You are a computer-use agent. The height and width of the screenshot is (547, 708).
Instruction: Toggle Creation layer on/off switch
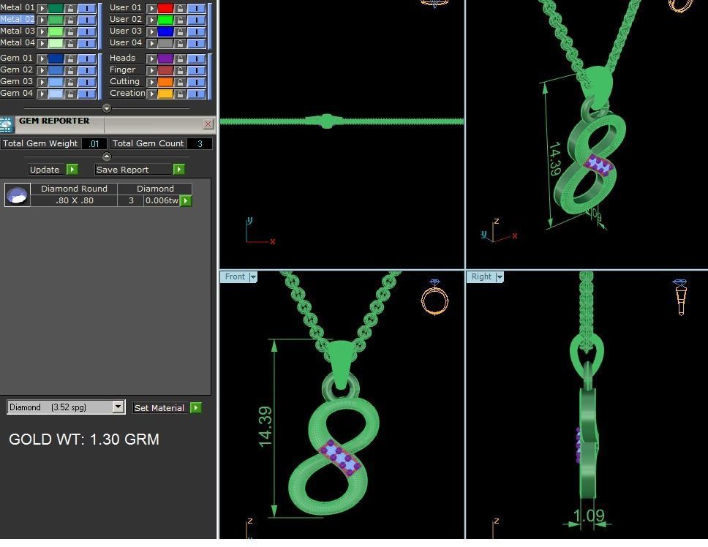pyautogui.click(x=197, y=94)
